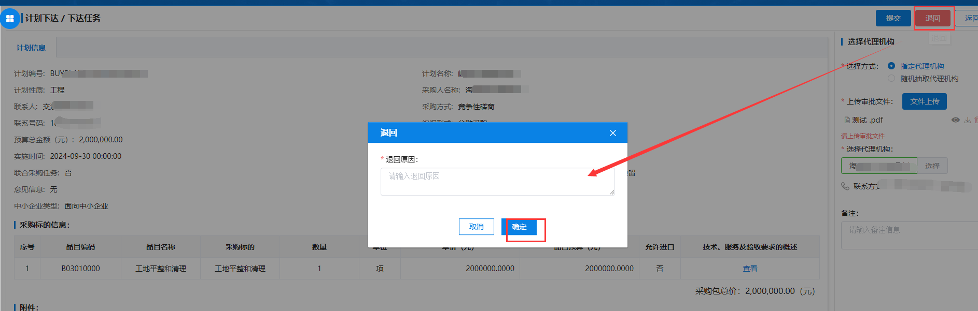Click the 文件上传 upload button

[x=925, y=101]
